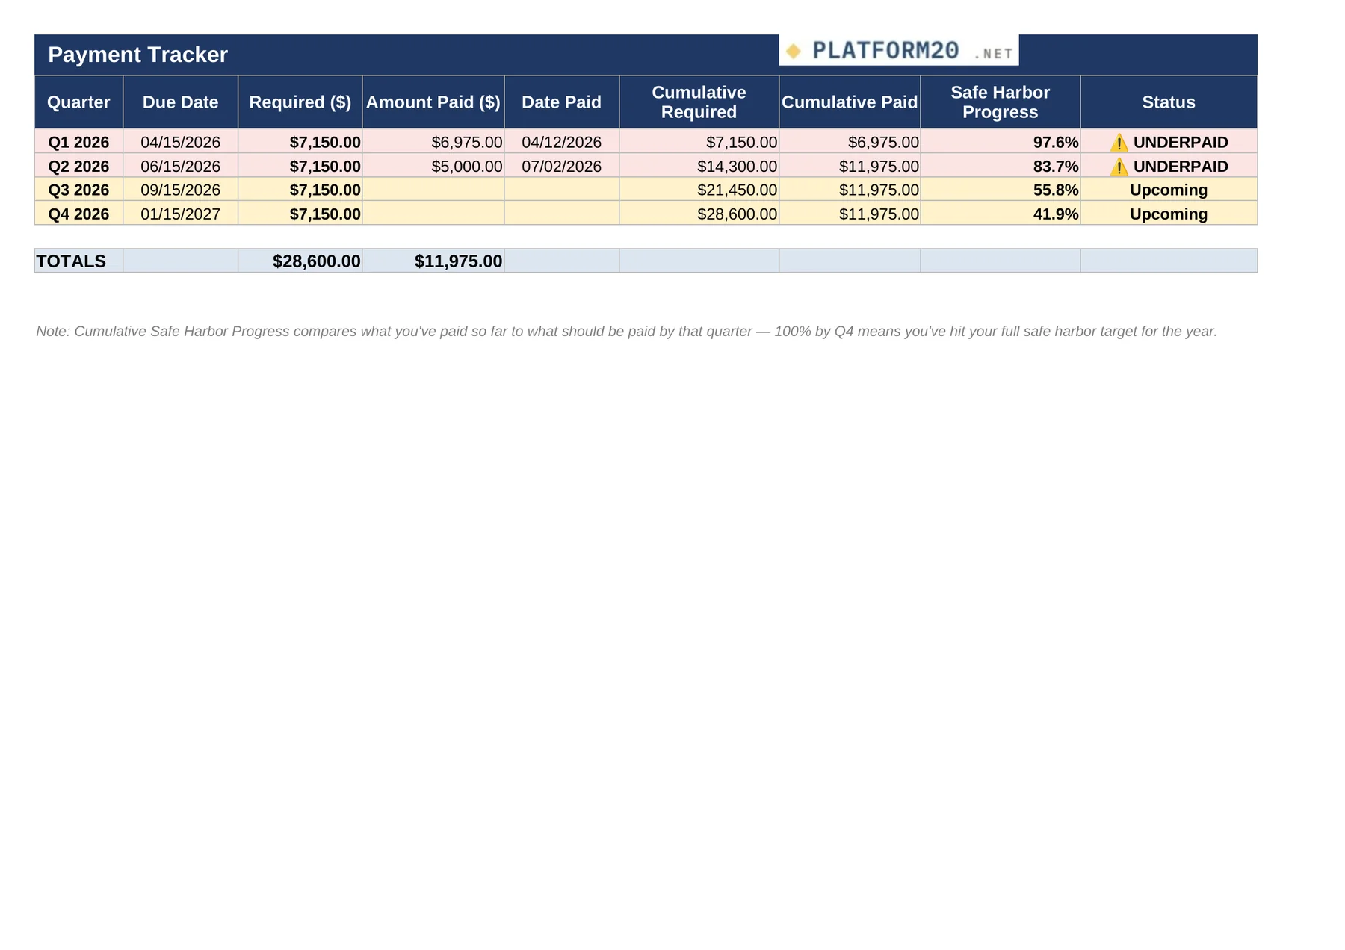Open the PLATFORM20 .NET logo link
The image size is (1345, 950).
pos(899,50)
